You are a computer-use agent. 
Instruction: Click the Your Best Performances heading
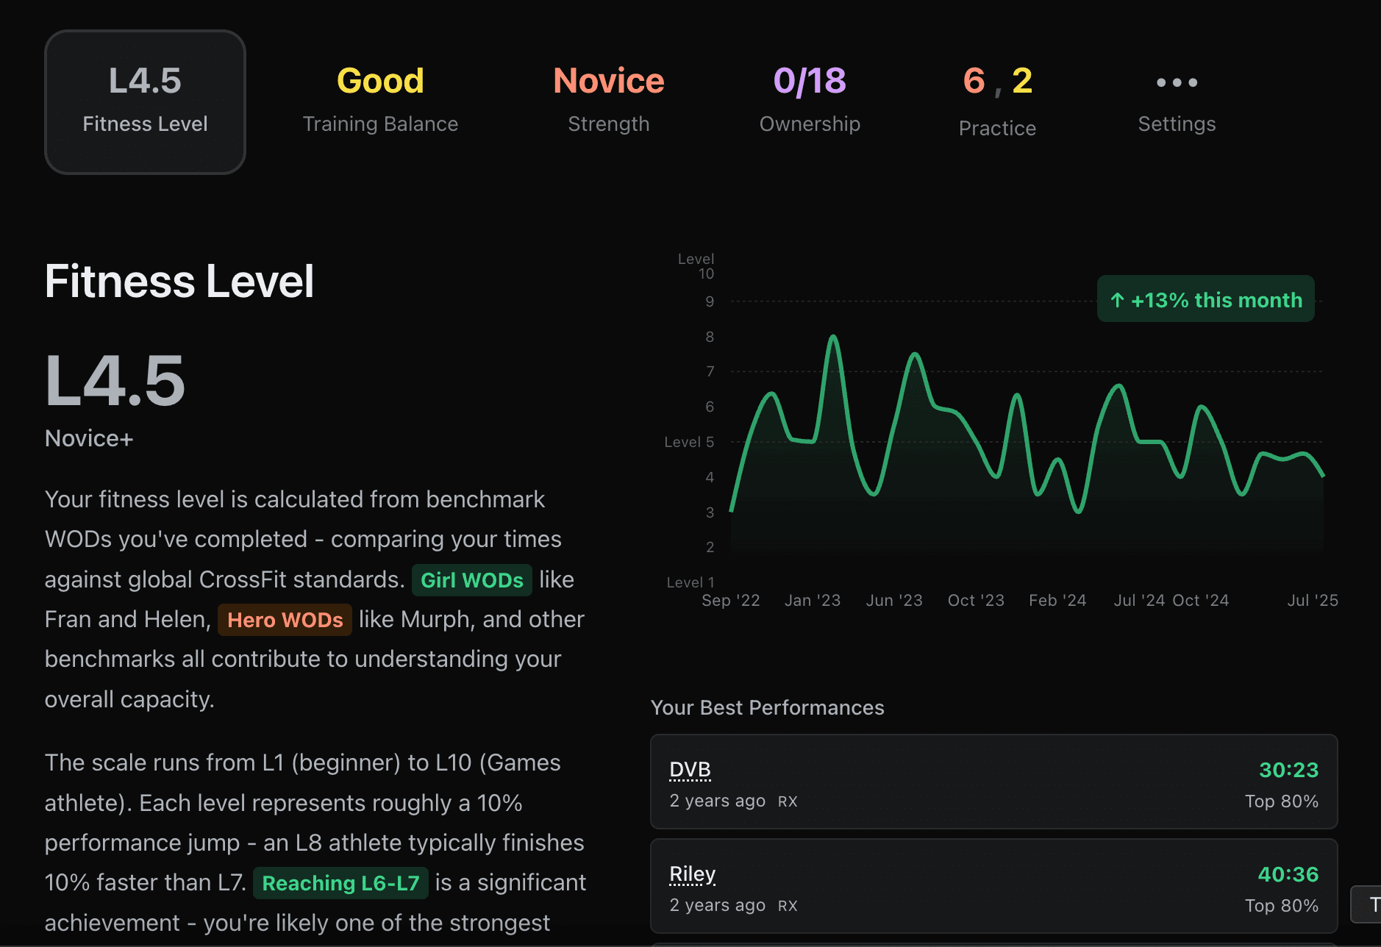tap(767, 707)
